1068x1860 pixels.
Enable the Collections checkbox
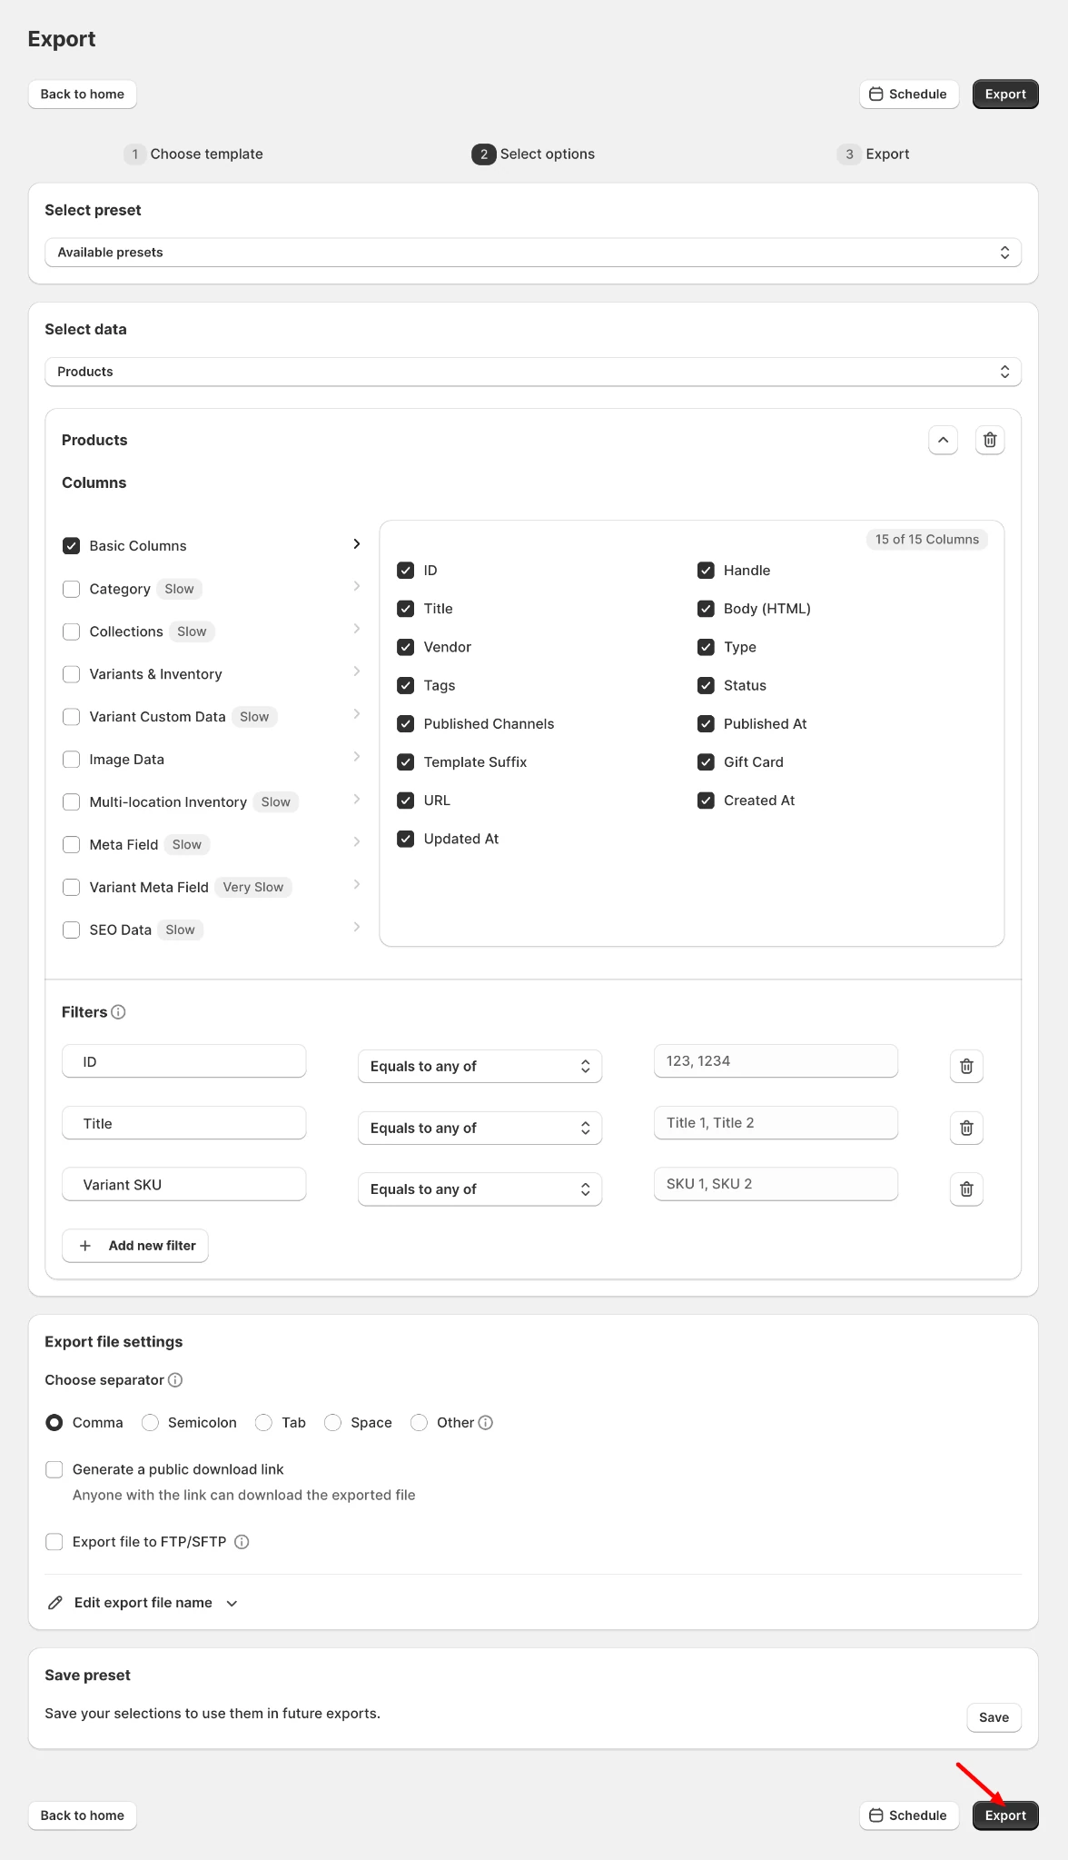[71, 632]
